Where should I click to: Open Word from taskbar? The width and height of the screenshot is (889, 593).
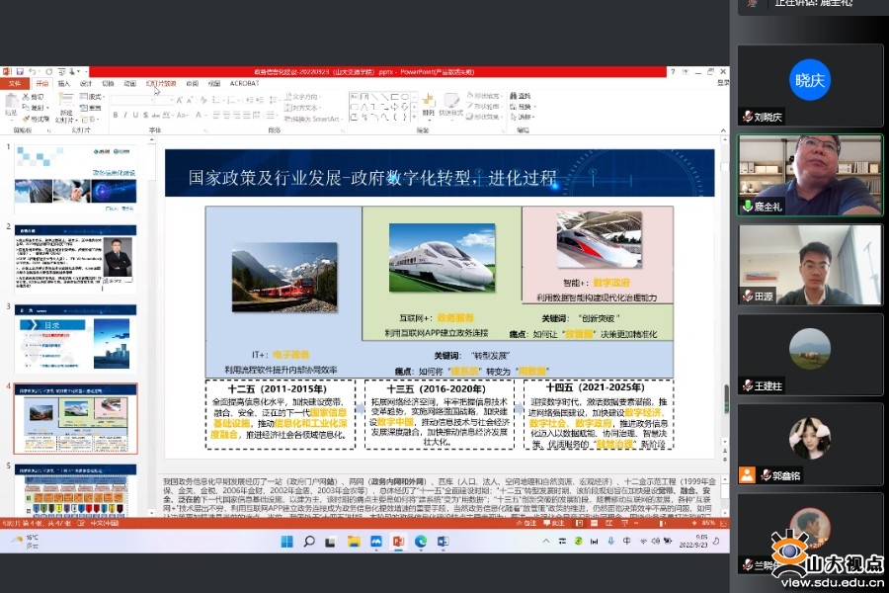(x=443, y=542)
